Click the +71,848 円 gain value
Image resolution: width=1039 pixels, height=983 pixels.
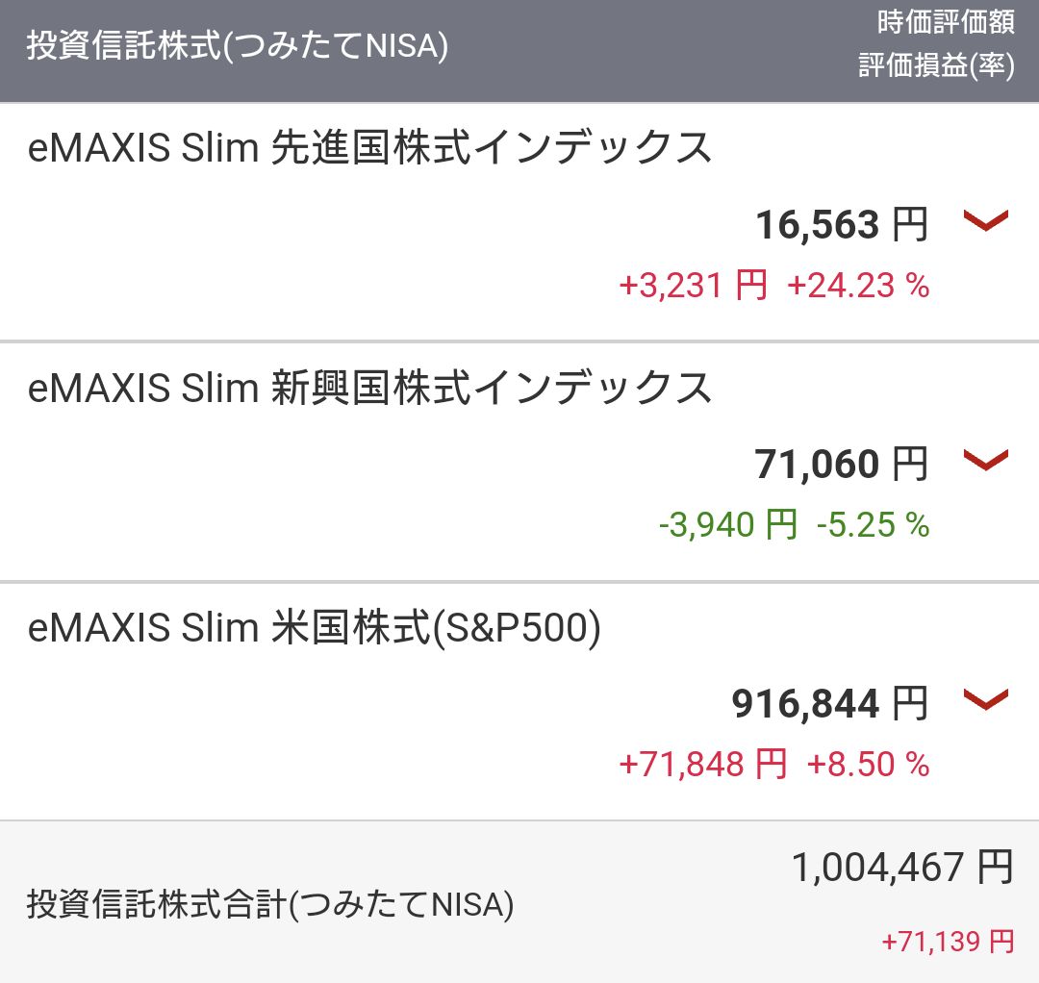click(702, 764)
